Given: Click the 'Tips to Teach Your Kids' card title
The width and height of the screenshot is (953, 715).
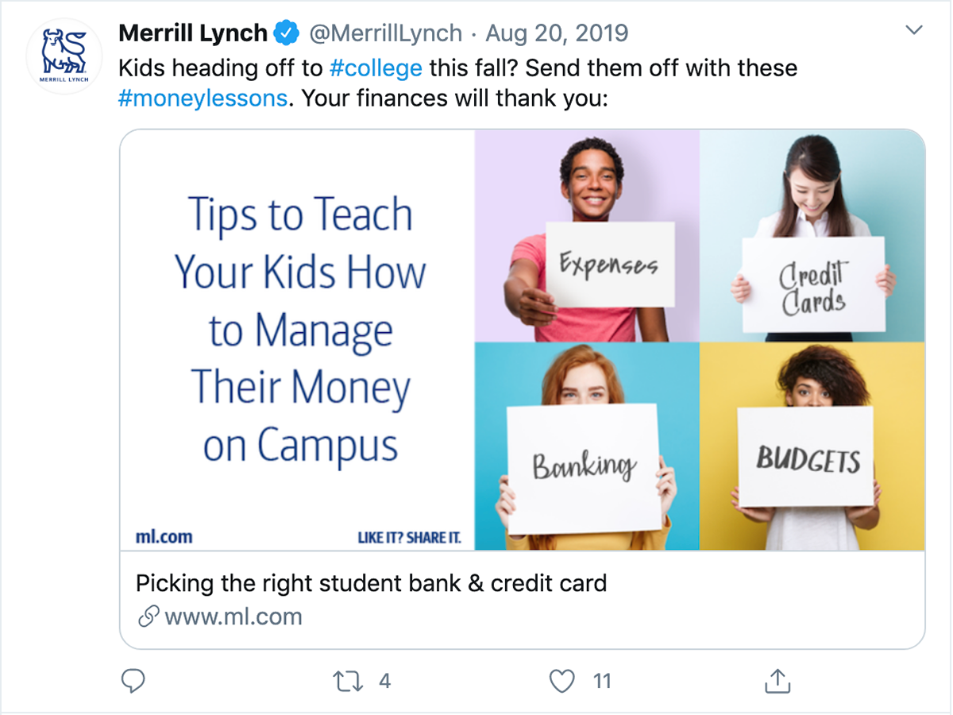Looking at the screenshot, I should [300, 329].
